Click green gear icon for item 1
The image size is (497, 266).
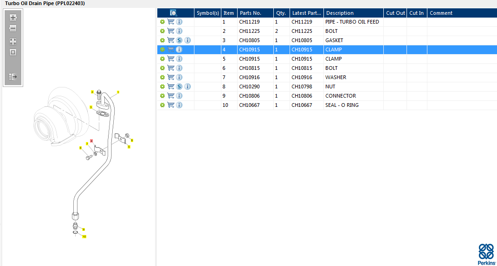point(162,22)
